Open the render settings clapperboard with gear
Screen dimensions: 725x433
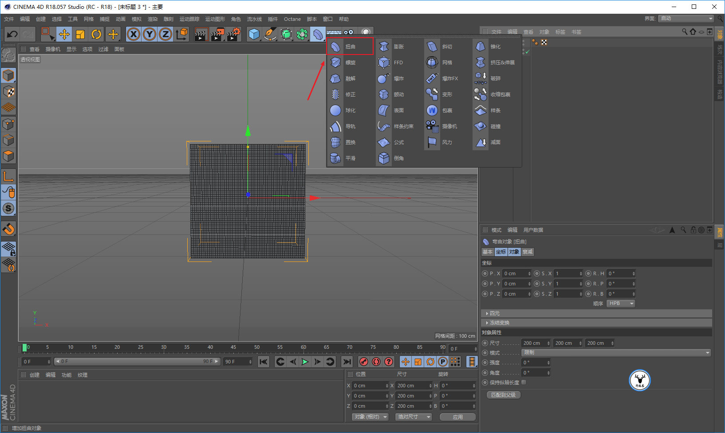[233, 34]
